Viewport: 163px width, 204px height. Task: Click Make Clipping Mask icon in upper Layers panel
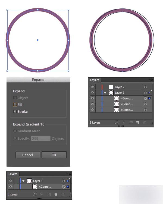click(123, 123)
